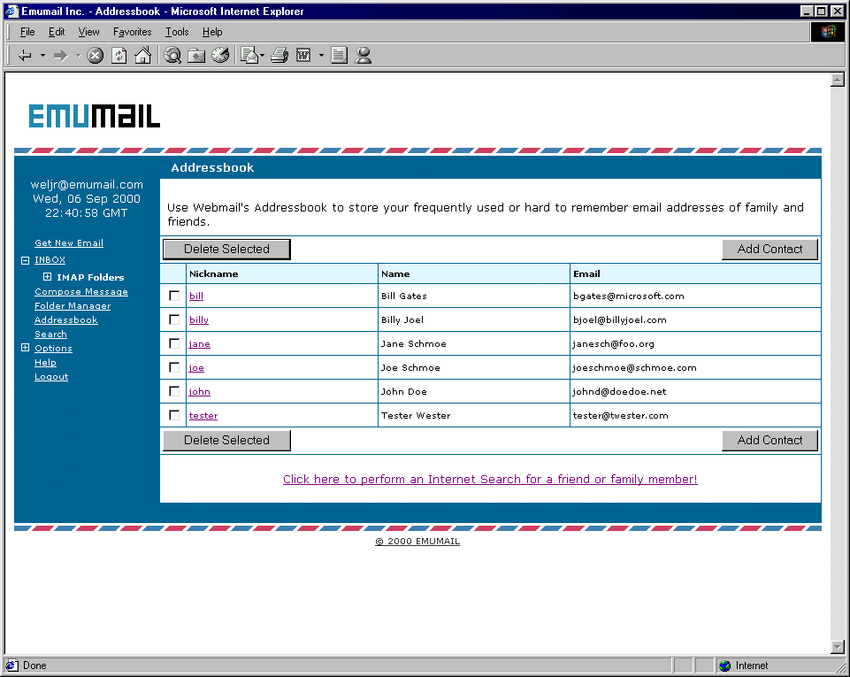Click the Messenger contact toolbar icon
The height and width of the screenshot is (677, 850).
tap(363, 56)
